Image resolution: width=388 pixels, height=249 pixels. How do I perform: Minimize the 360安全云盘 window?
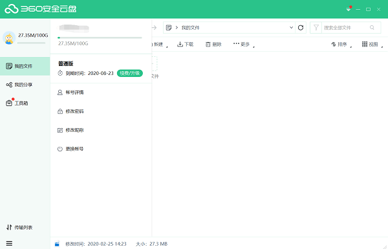(358, 9)
